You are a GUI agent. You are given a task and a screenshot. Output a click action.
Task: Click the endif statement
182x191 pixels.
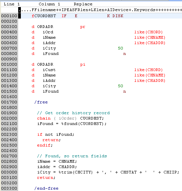[x=45, y=145]
